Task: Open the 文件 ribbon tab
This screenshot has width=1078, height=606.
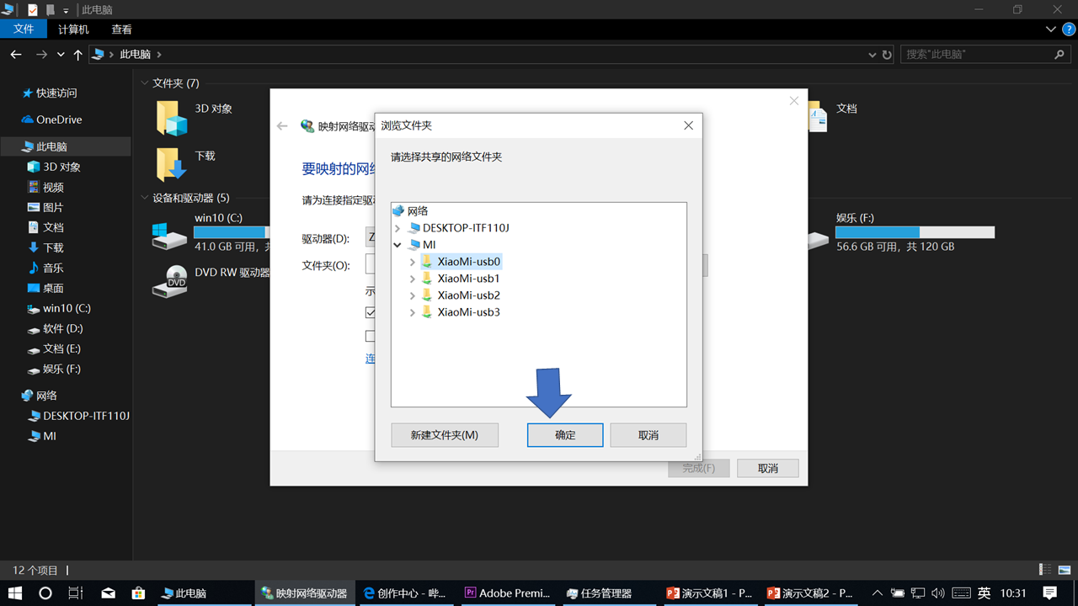Action: pyautogui.click(x=24, y=29)
